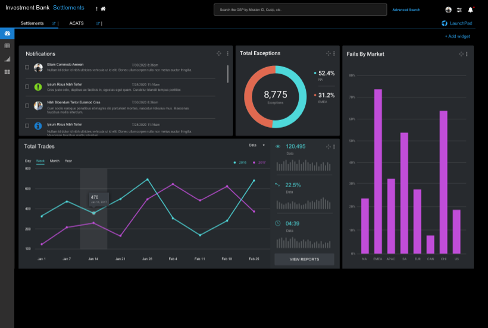Image resolution: width=488 pixels, height=328 pixels.
Task: Click the Advanced Search link
Action: pos(406,10)
